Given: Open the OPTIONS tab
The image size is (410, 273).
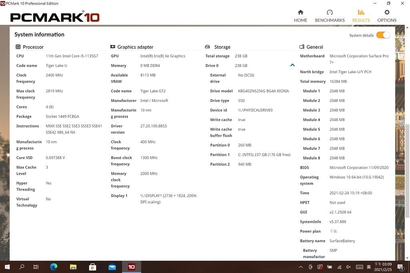Looking at the screenshot, I should coord(387,16).
